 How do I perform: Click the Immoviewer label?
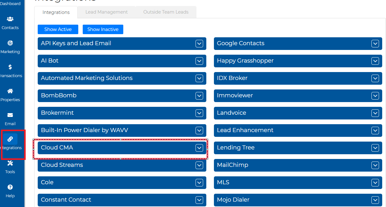(x=235, y=95)
